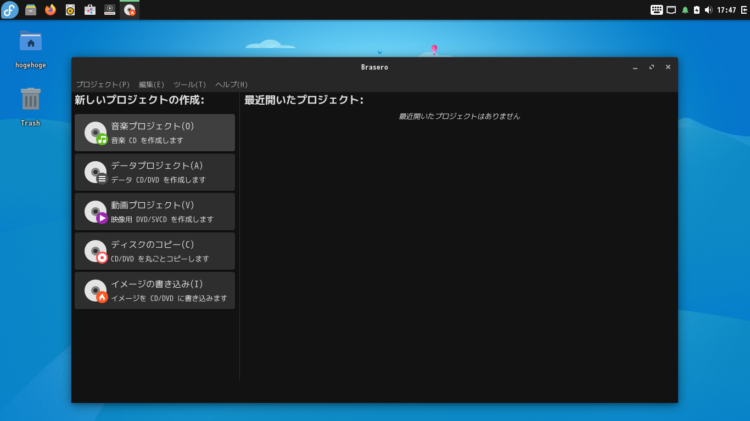The width and height of the screenshot is (750, 421).
Task: Click the logout icon in the panel
Action: 744,10
